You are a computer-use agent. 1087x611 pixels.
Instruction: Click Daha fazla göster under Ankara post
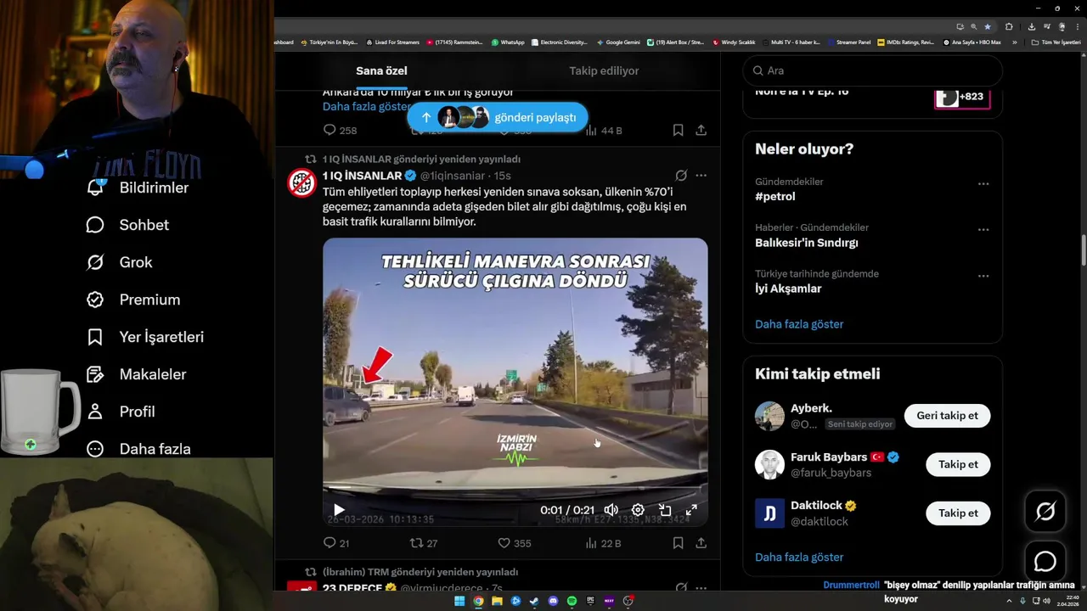[367, 106]
